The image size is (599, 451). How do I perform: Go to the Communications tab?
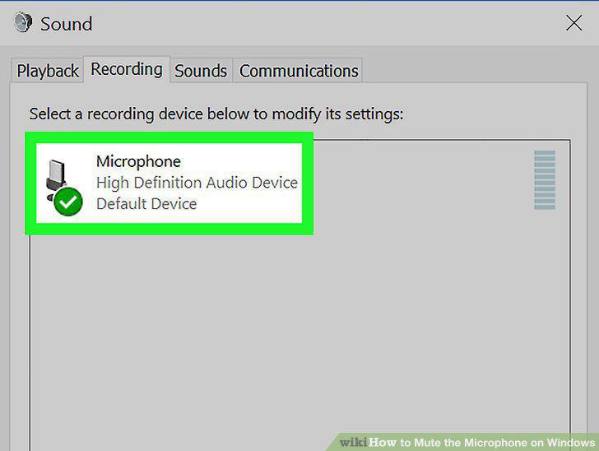click(x=299, y=71)
